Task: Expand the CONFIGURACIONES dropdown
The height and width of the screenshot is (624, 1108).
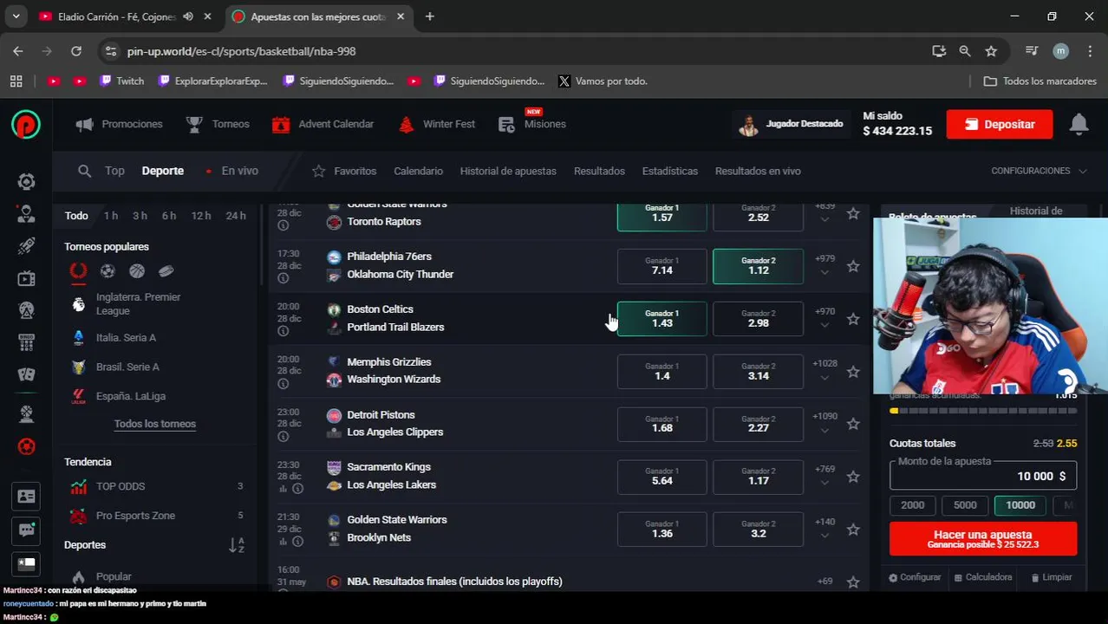Action: [1039, 171]
